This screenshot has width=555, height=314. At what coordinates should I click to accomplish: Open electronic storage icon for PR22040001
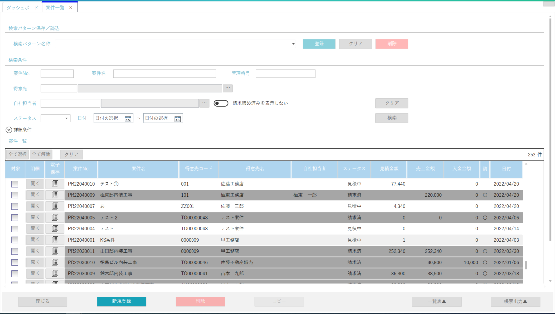[x=55, y=240]
